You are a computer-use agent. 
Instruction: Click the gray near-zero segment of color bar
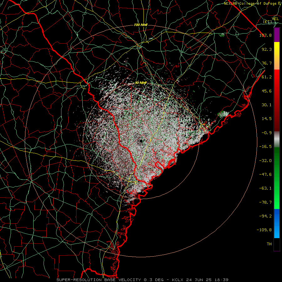pos(277,139)
